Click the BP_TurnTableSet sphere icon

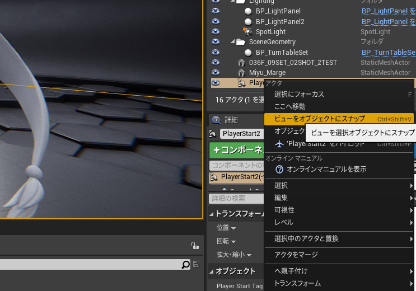248,53
